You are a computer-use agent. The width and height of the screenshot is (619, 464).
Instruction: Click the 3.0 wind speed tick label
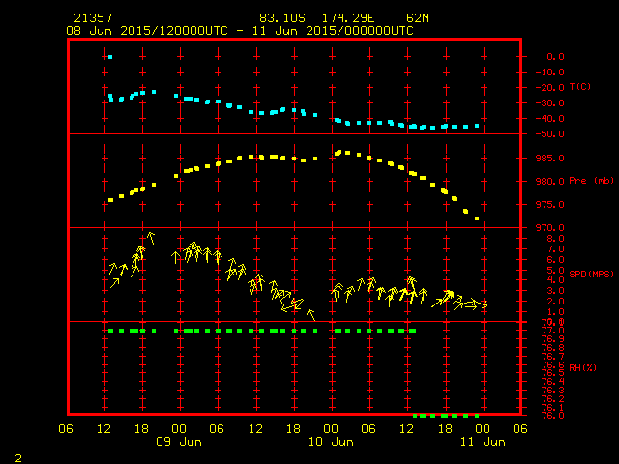click(555, 291)
